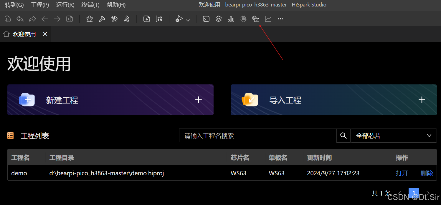Screen dimensions: 441x205
Task: Click 打开 link for demo project
Action: (402, 173)
